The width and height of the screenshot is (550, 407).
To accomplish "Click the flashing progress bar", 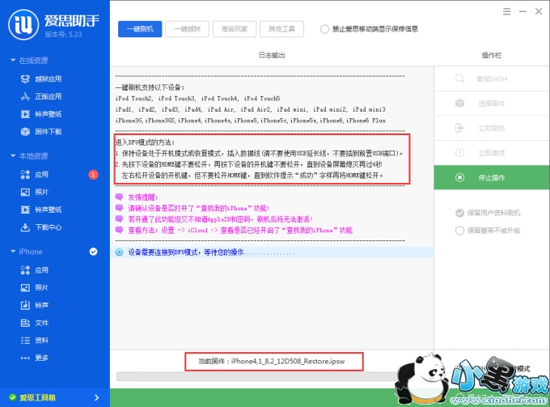I will pyautogui.click(x=258, y=376).
